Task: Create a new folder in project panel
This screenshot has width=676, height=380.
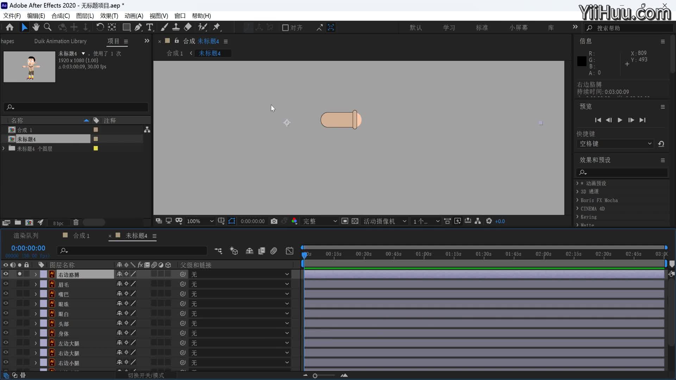Action: (18, 222)
